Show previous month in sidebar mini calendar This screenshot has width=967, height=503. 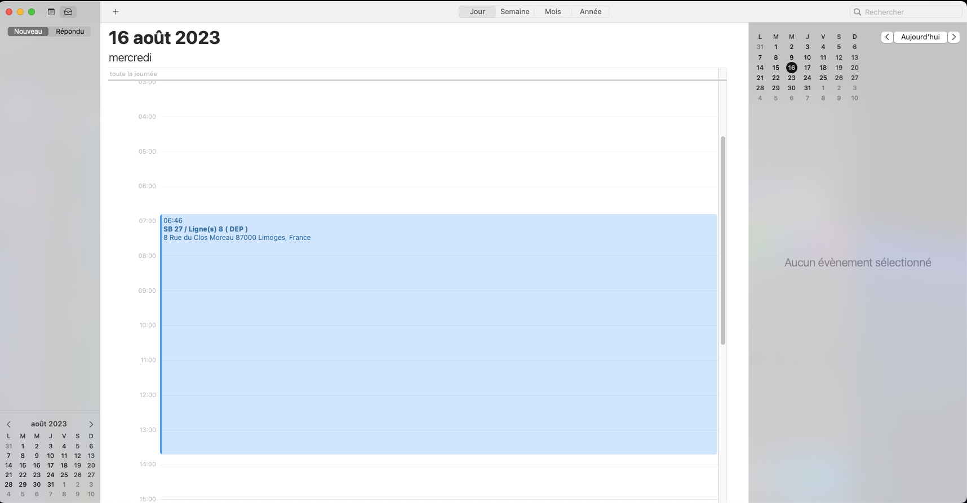pos(8,424)
